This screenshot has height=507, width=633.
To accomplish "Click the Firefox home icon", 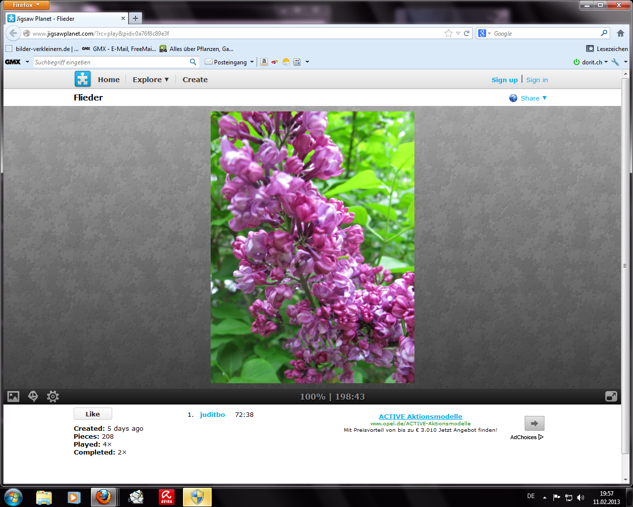I will tap(621, 34).
